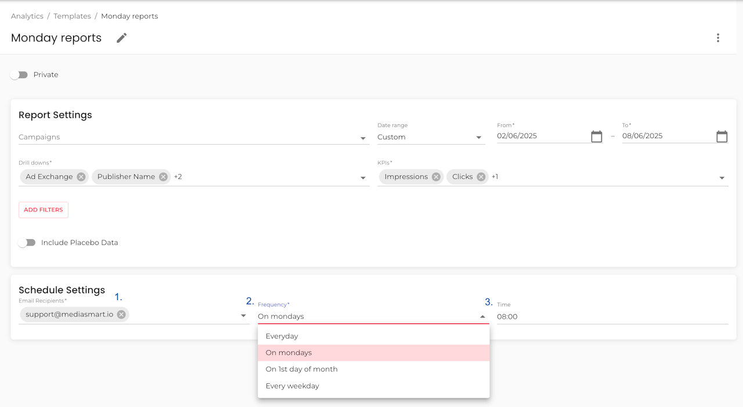
Task: Choose On 1st day of month option
Action: click(301, 369)
